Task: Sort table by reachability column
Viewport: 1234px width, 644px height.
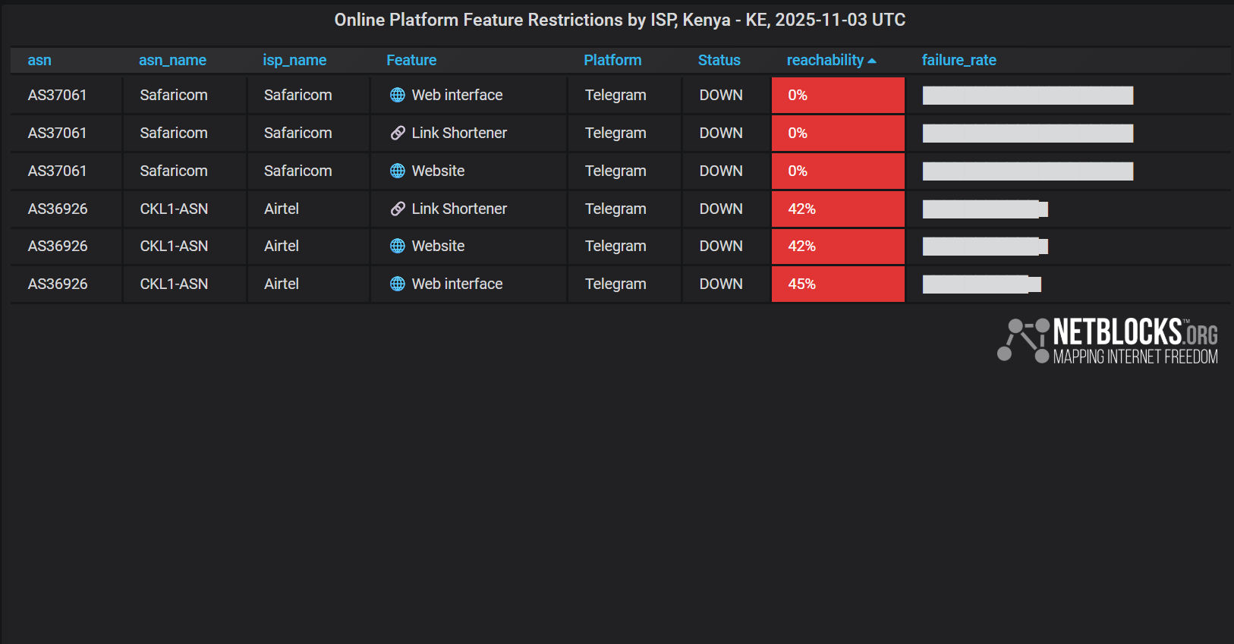Action: pos(825,60)
